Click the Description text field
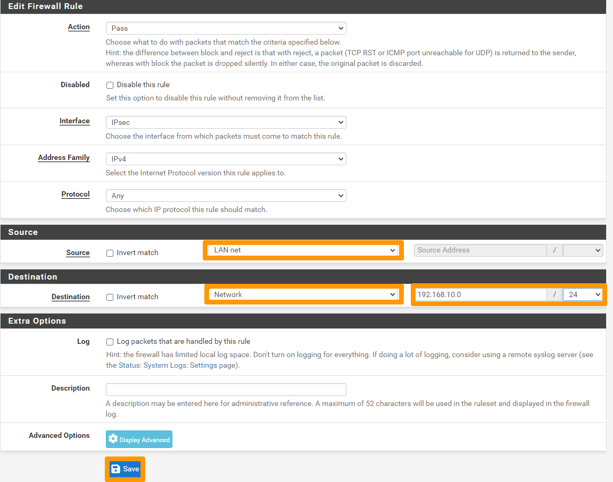Image resolution: width=613 pixels, height=482 pixels. [226, 389]
